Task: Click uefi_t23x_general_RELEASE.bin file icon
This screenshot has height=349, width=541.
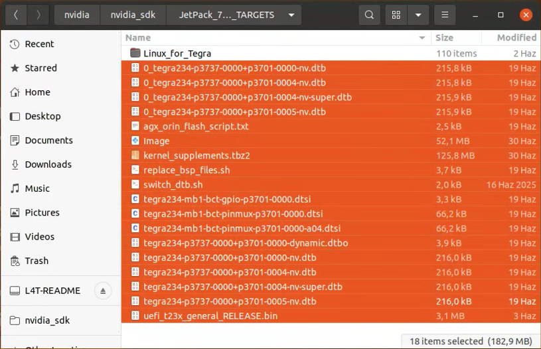Action: tap(135, 316)
